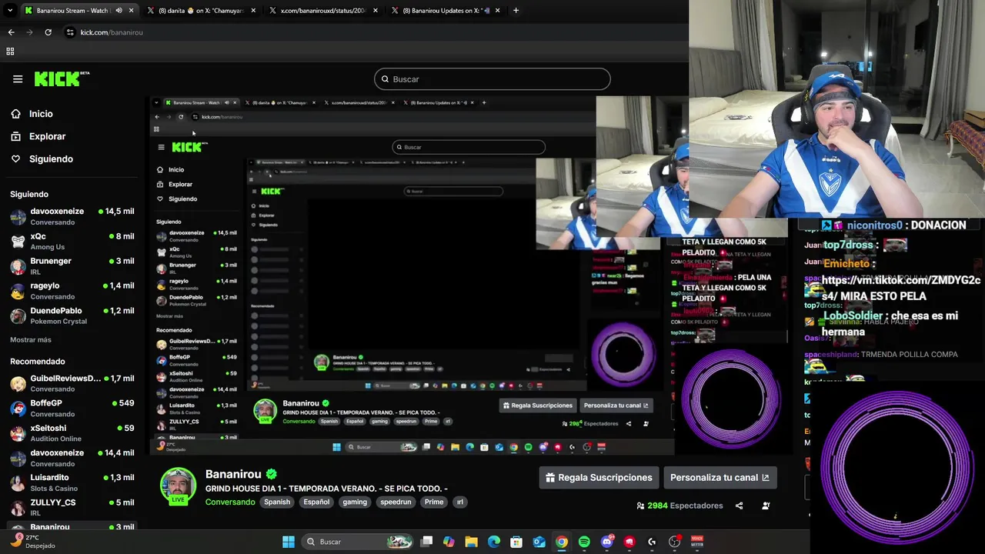Click the gaming tag
Viewport: 985px width, 554px height.
coord(355,502)
